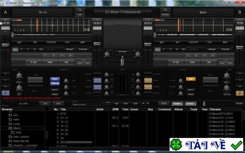Select the Music folder in the browser tree
Screen dimensions: 245x153
(17, 128)
